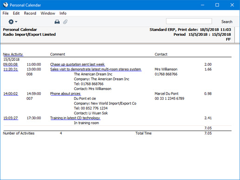The height and width of the screenshot is (180, 240).
Task: Click the paperclip attachments icon
Action: [x=65, y=22]
